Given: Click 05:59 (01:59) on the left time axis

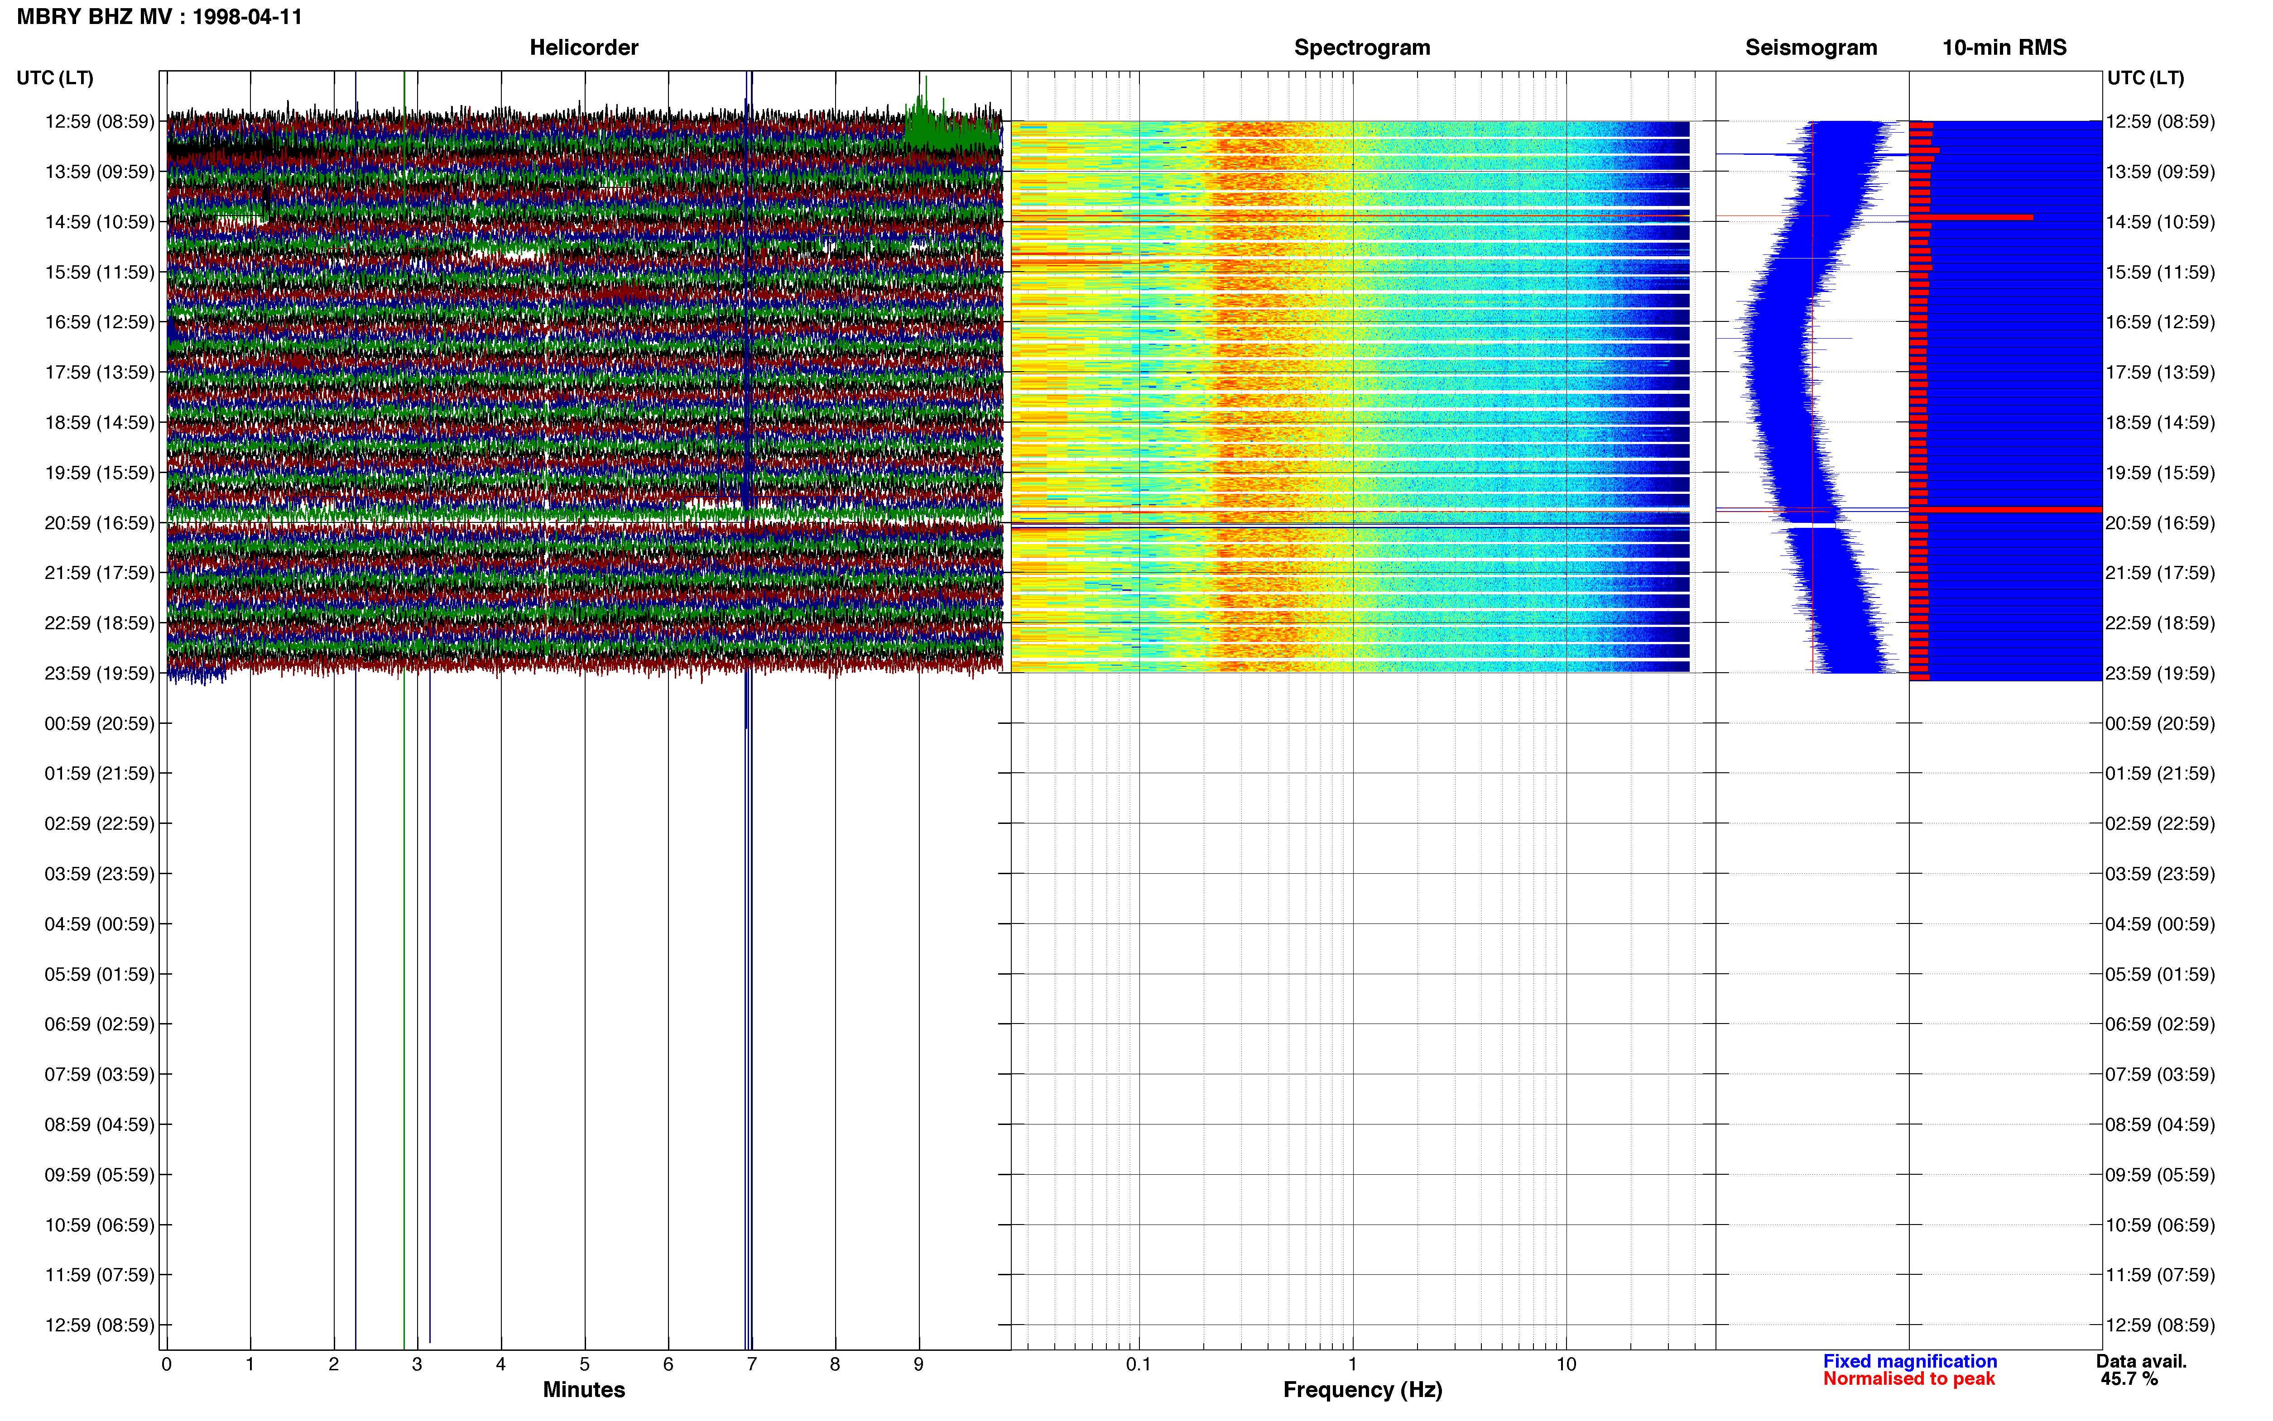Looking at the screenshot, I should pyautogui.click(x=100, y=974).
